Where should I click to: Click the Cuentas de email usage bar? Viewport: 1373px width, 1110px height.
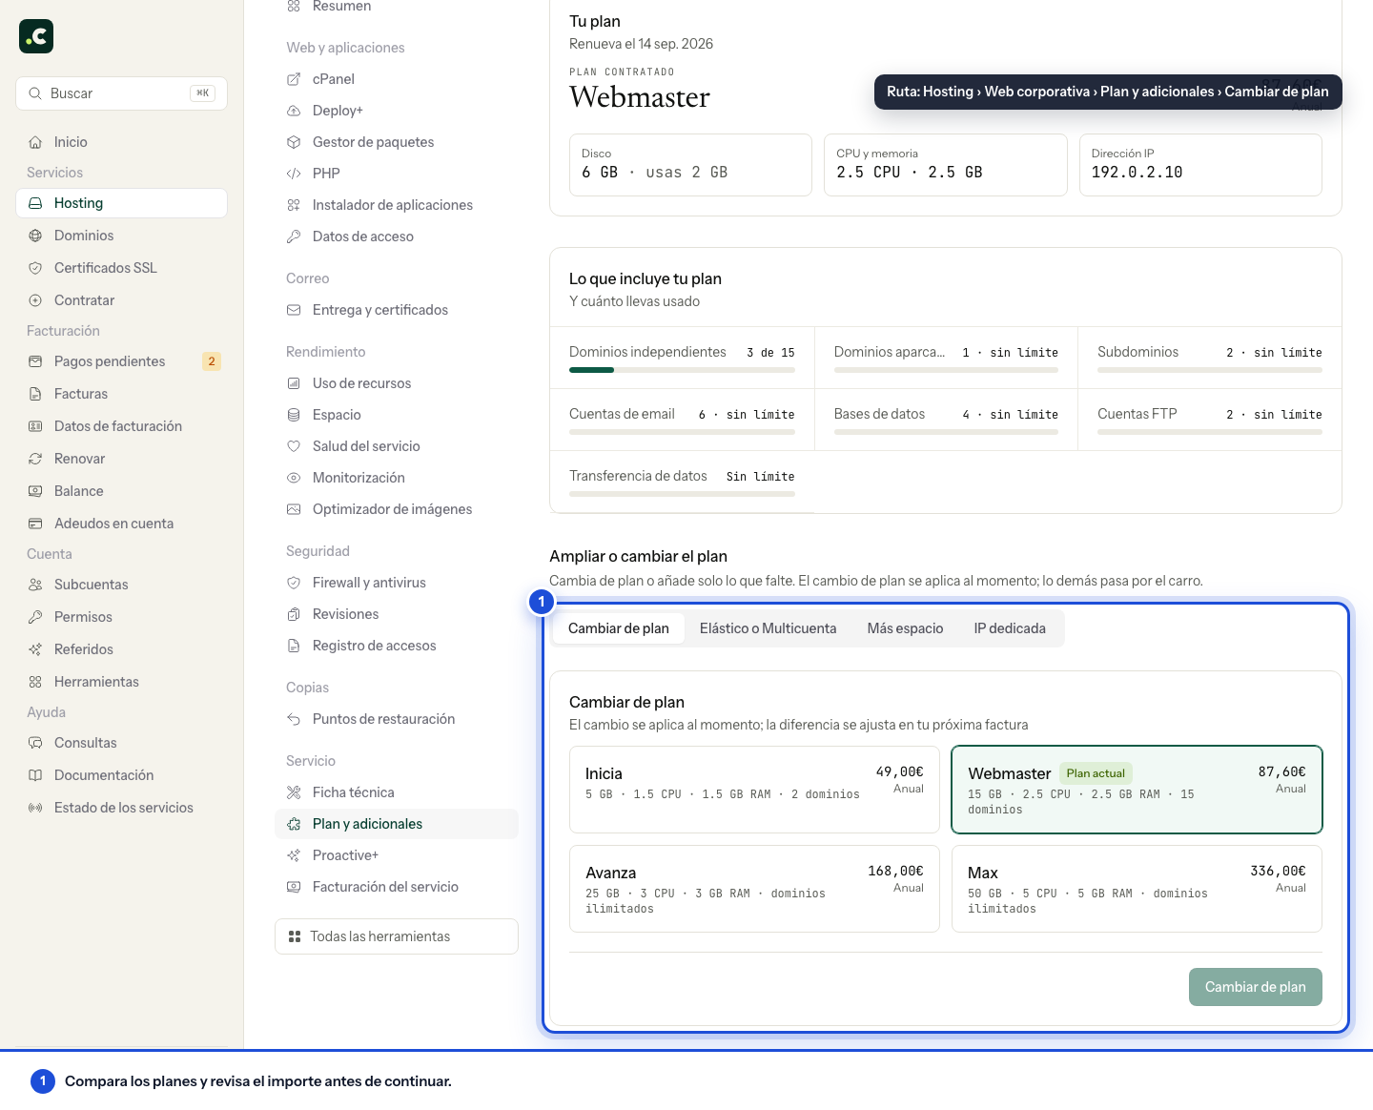tap(682, 432)
